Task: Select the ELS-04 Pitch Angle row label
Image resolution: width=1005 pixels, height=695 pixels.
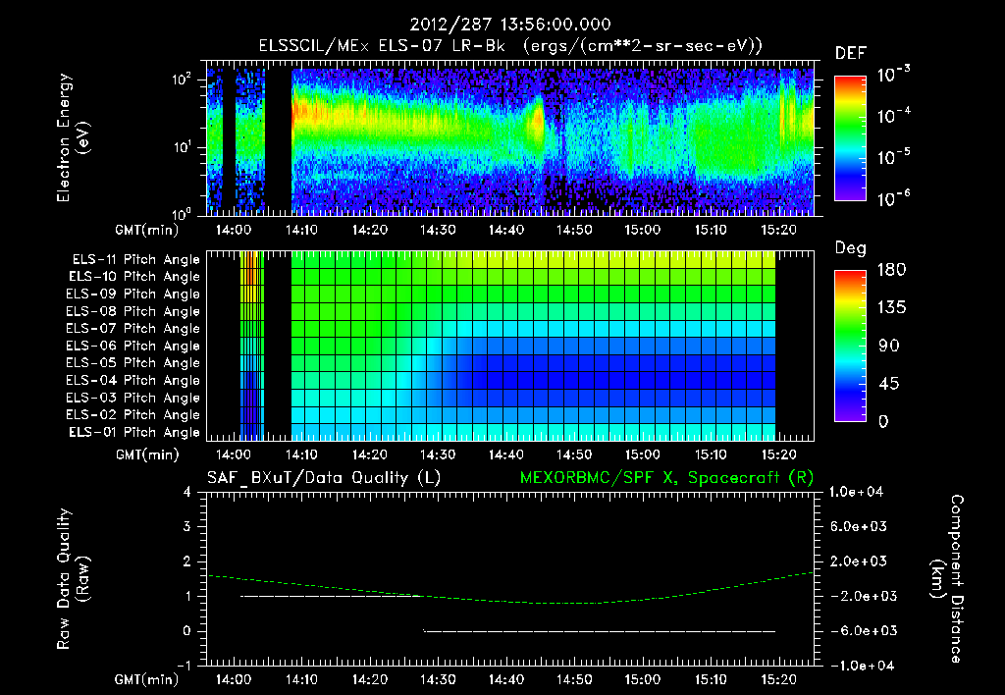Action: click(x=132, y=381)
